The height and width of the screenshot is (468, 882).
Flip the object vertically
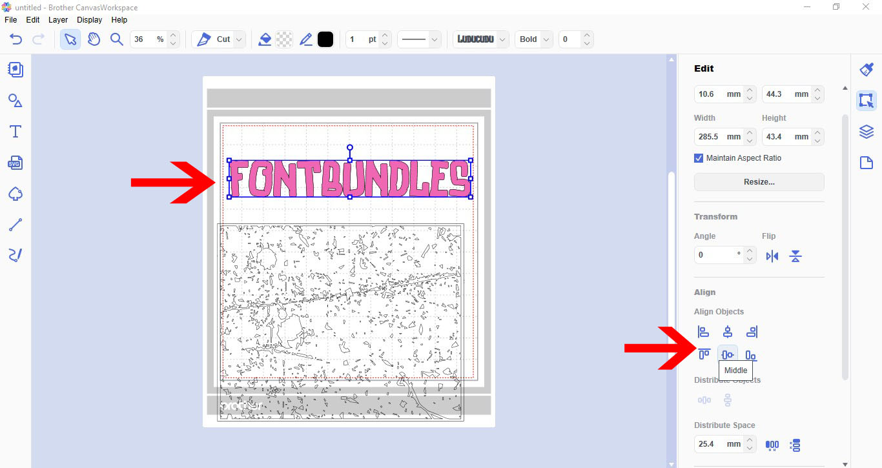pos(795,256)
